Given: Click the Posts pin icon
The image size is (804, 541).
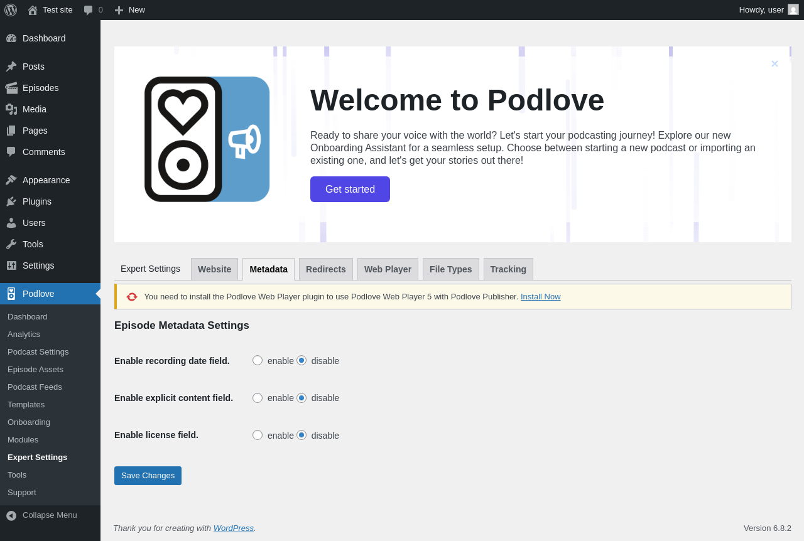Looking at the screenshot, I should [11, 67].
